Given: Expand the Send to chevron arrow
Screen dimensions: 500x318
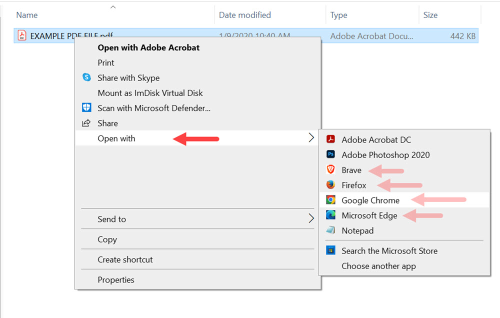Looking at the screenshot, I should click(x=311, y=218).
